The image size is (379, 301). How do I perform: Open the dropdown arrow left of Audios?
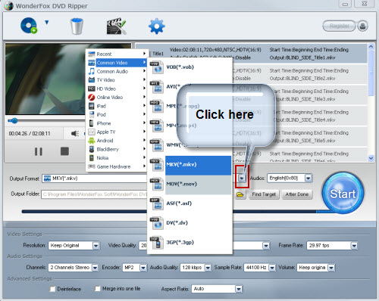click(242, 178)
